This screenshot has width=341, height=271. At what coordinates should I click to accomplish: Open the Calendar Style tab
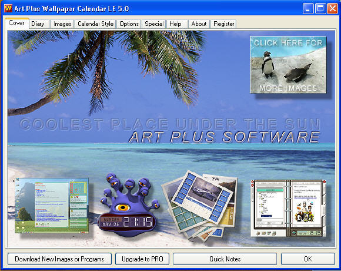click(95, 24)
